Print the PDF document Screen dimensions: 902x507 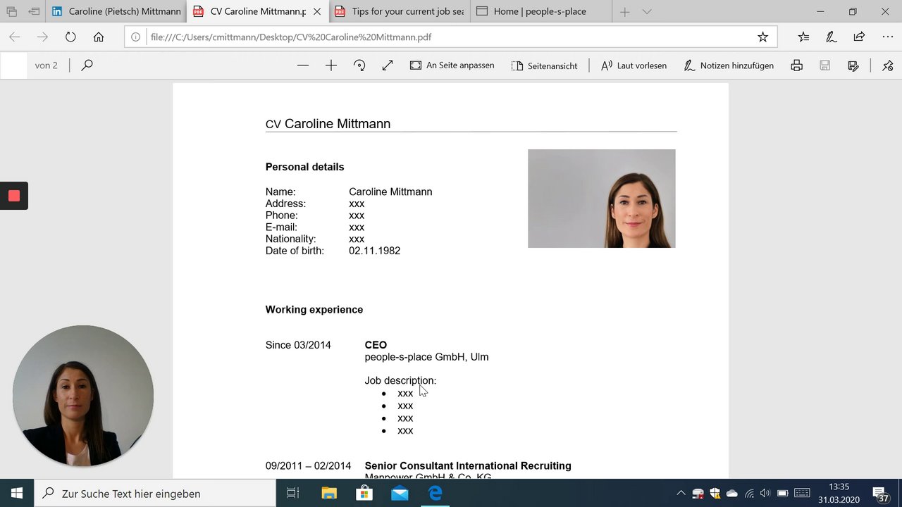pos(796,65)
